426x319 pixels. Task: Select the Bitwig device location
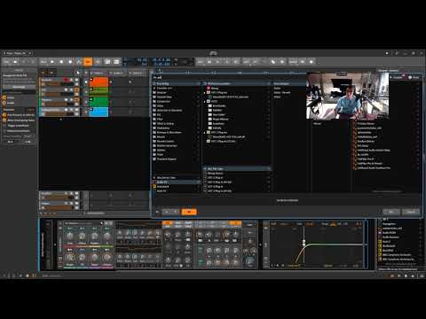coord(237,89)
